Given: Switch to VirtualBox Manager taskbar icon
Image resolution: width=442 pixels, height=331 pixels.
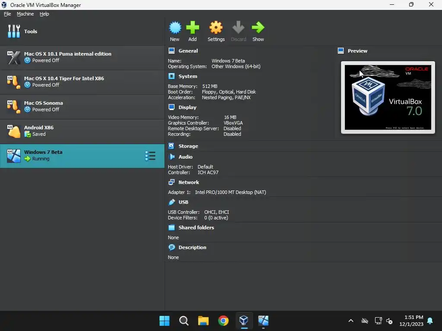Looking at the screenshot, I should click(243, 321).
